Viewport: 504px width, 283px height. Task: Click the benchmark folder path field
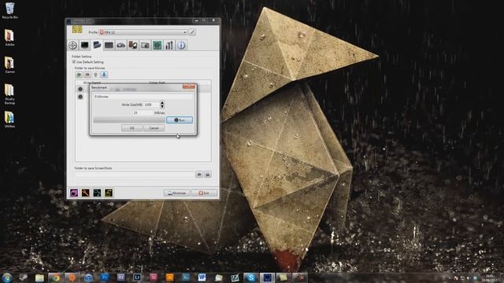coord(143,96)
